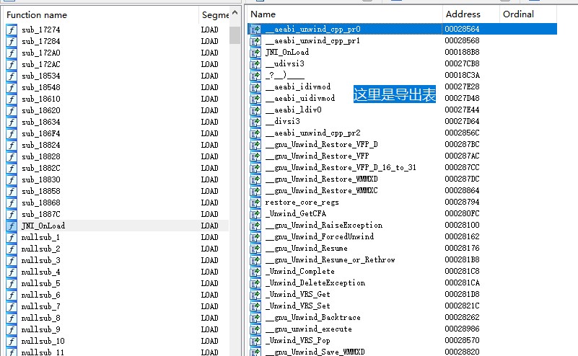Click export icon next to __divsi3
The height and width of the screenshot is (356, 578).
pyautogui.click(x=255, y=122)
